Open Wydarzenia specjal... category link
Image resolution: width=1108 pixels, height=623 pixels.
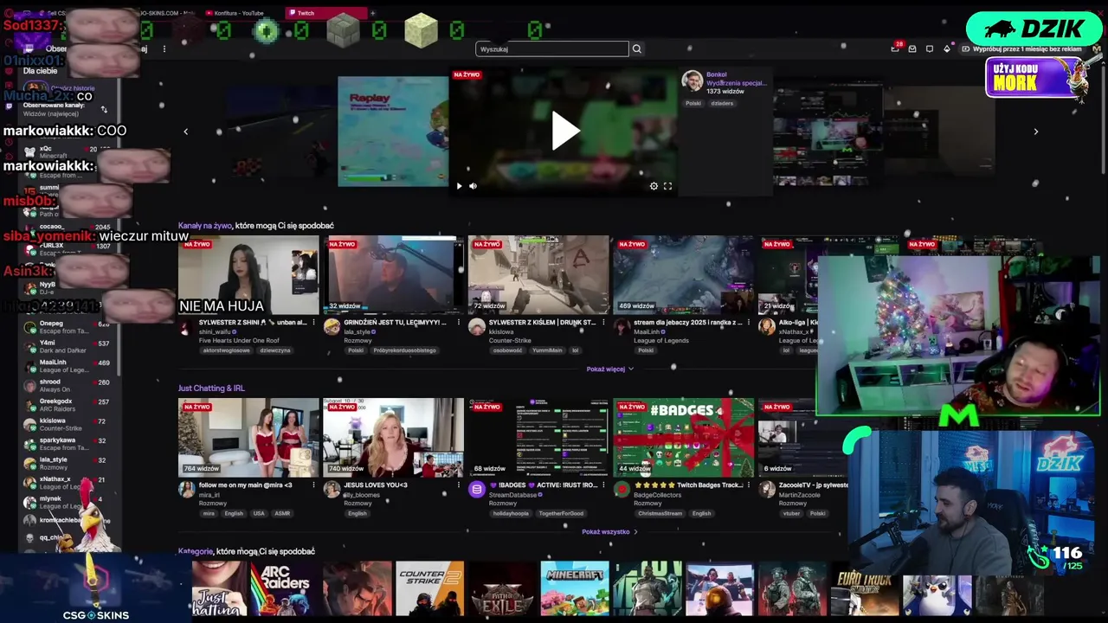(737, 83)
